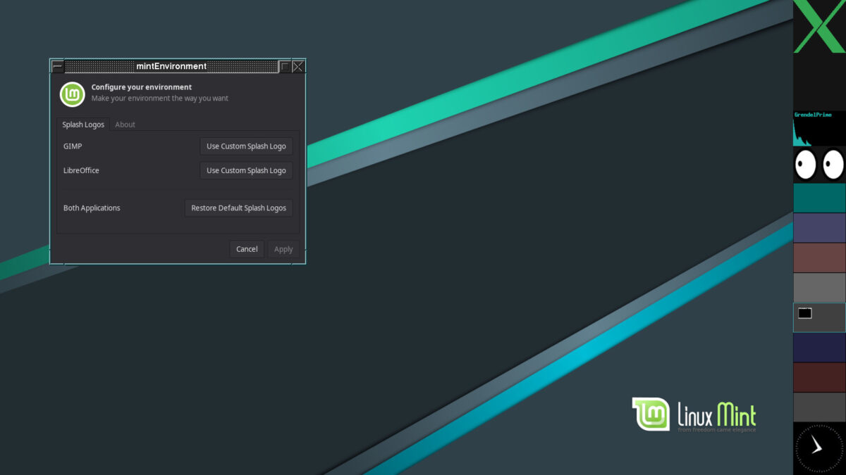
Task: Click the Cancel button
Action: click(247, 248)
